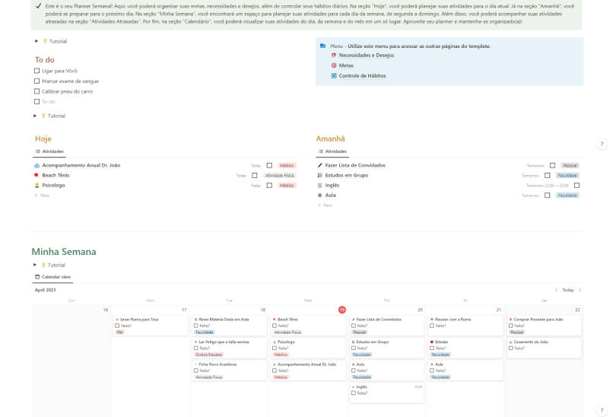Screen dimensions: 616x417
Task: Expand the Tutorial toggle above To do heading
Action: coord(37,40)
